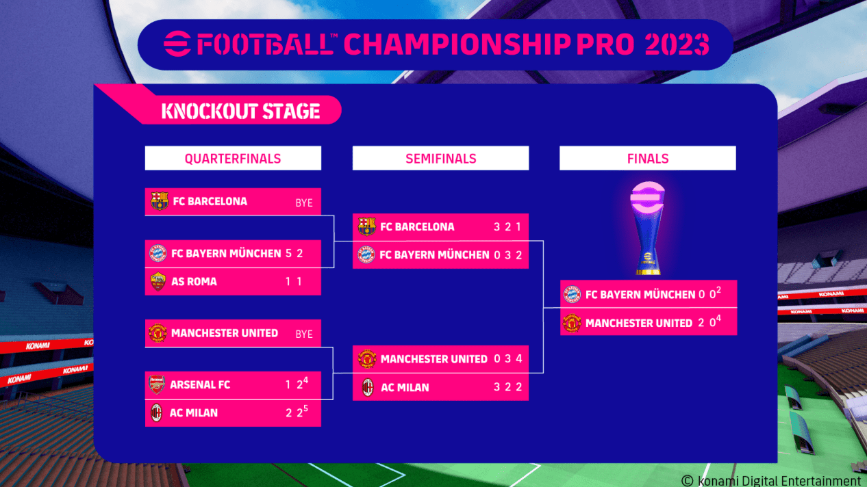Open the eFootball Championship Pro 2023 title banner
The width and height of the screenshot is (867, 487).
pyautogui.click(x=436, y=44)
